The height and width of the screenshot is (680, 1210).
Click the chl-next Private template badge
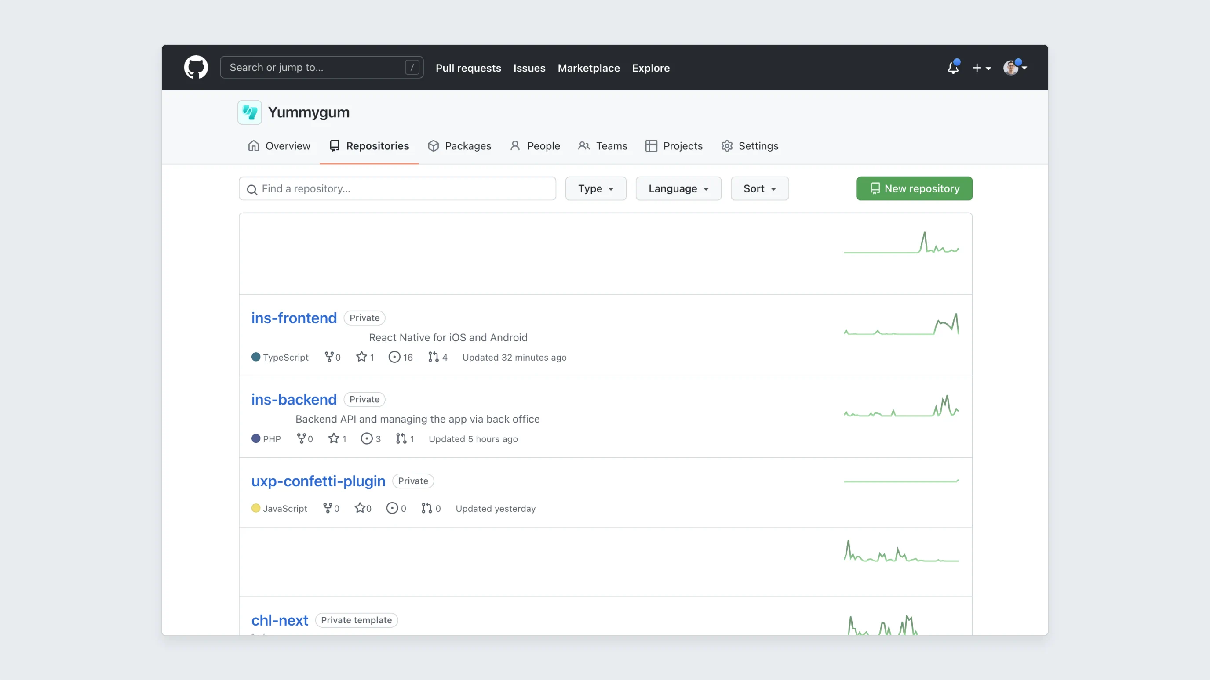(x=357, y=620)
